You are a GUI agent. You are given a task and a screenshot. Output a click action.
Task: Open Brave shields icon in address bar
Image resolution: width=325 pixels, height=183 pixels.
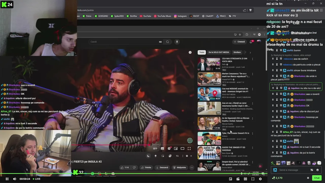tap(250, 10)
